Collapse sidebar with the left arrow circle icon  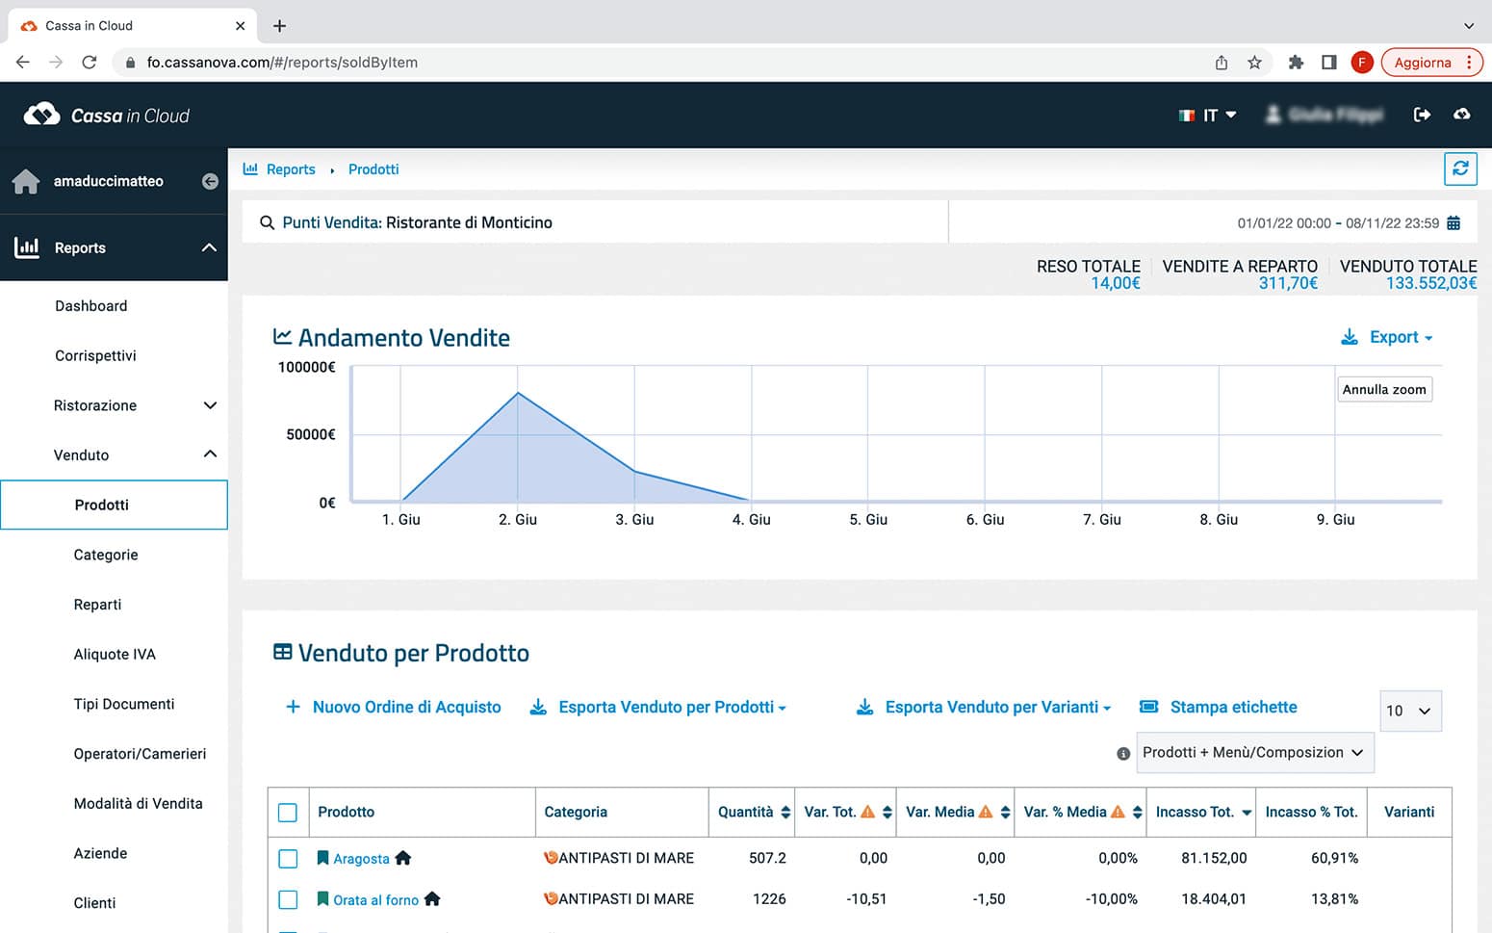[210, 181]
